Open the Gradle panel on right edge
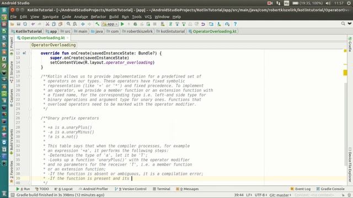 350,44
